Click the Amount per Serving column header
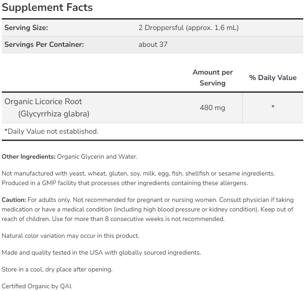The image size is (306, 291). [x=212, y=77]
